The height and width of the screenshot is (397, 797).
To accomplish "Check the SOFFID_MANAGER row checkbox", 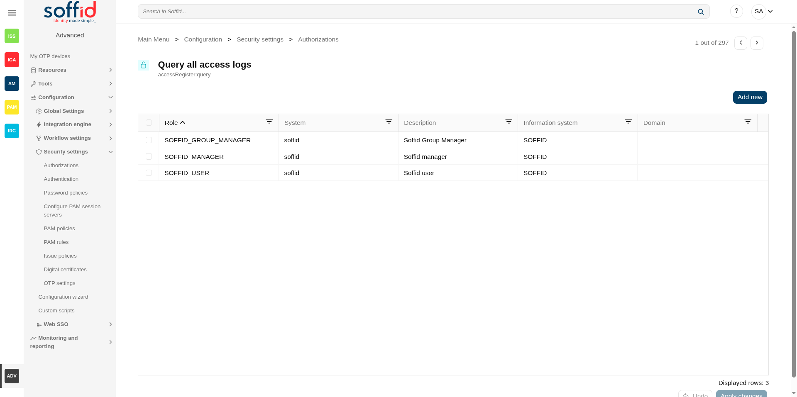I will click(149, 156).
